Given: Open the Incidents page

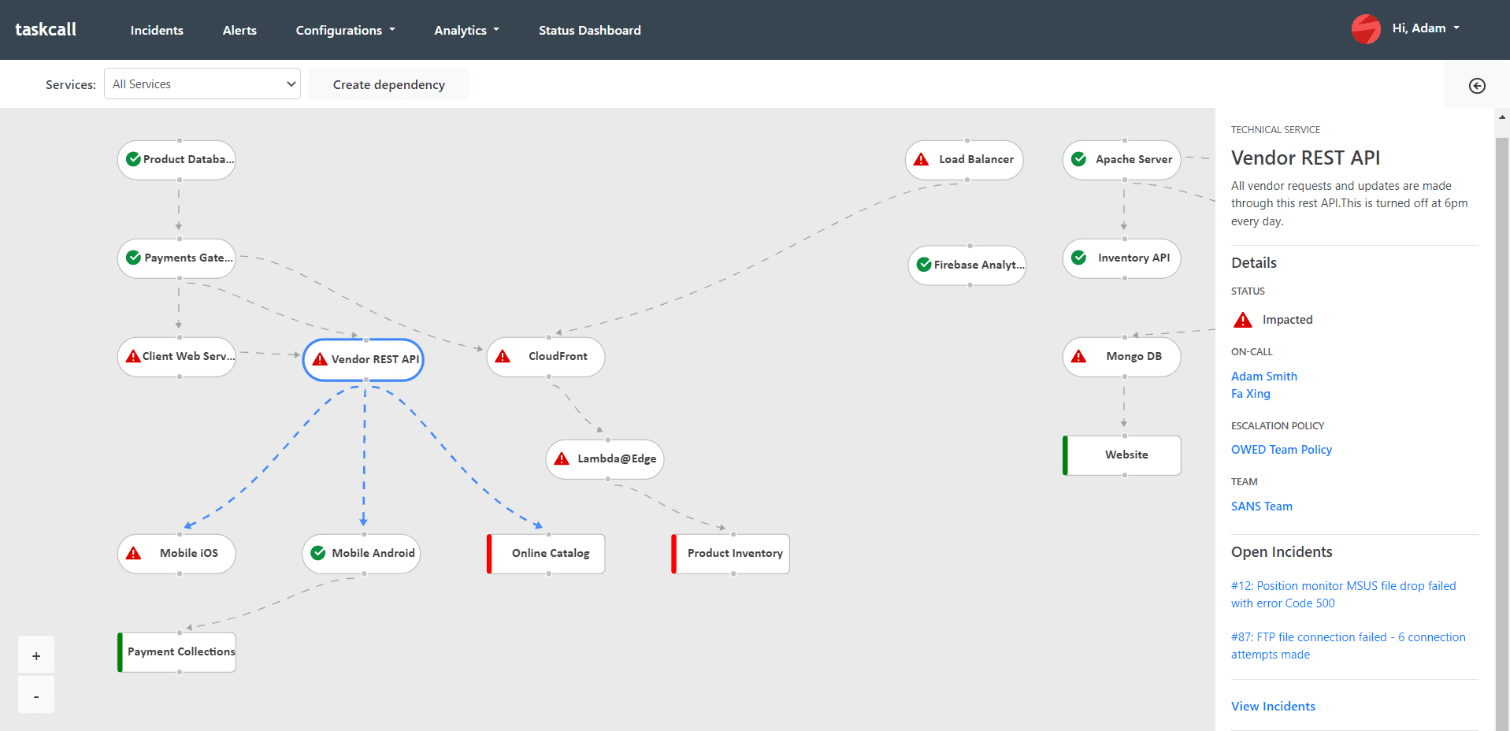Looking at the screenshot, I should click(x=157, y=30).
